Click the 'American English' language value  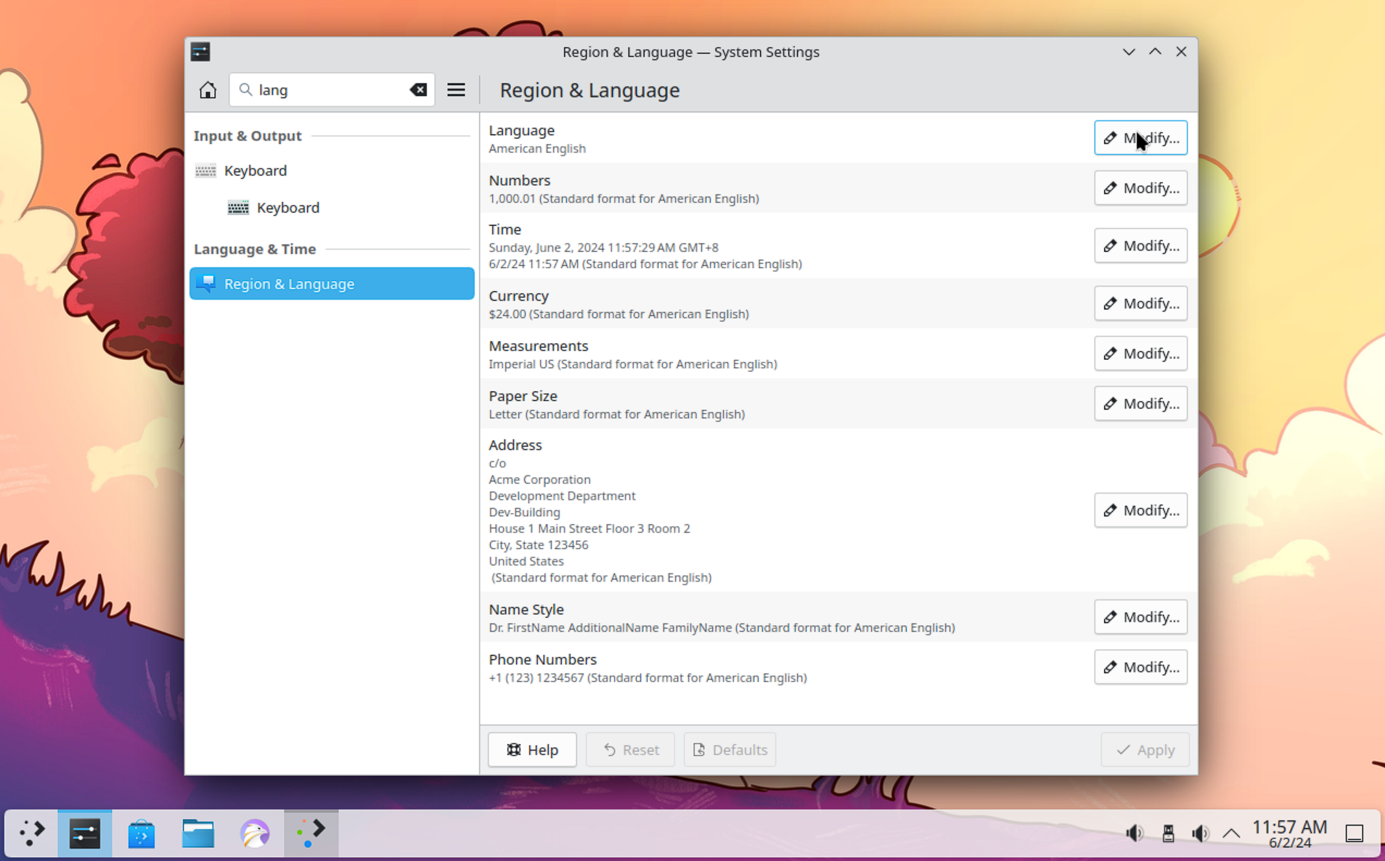[x=537, y=149]
